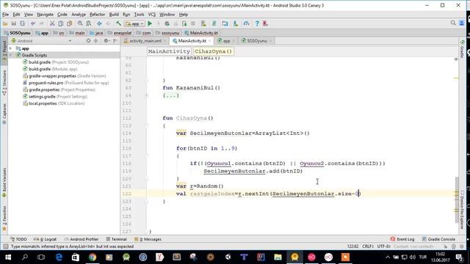Select local.properties file in tree
Screen dimensions: 470x264
54,103
